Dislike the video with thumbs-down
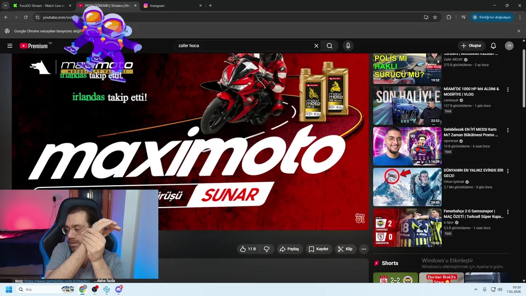The image size is (526, 296). (267, 249)
